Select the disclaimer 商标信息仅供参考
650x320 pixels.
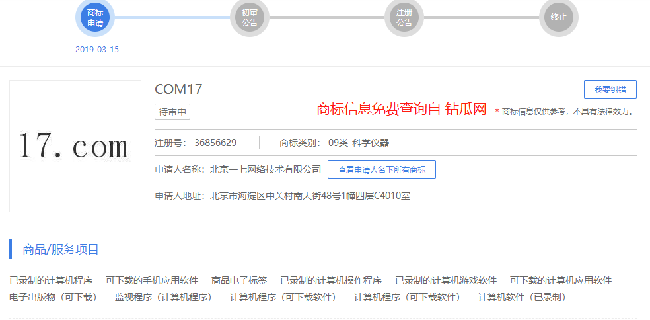pyautogui.click(x=534, y=111)
